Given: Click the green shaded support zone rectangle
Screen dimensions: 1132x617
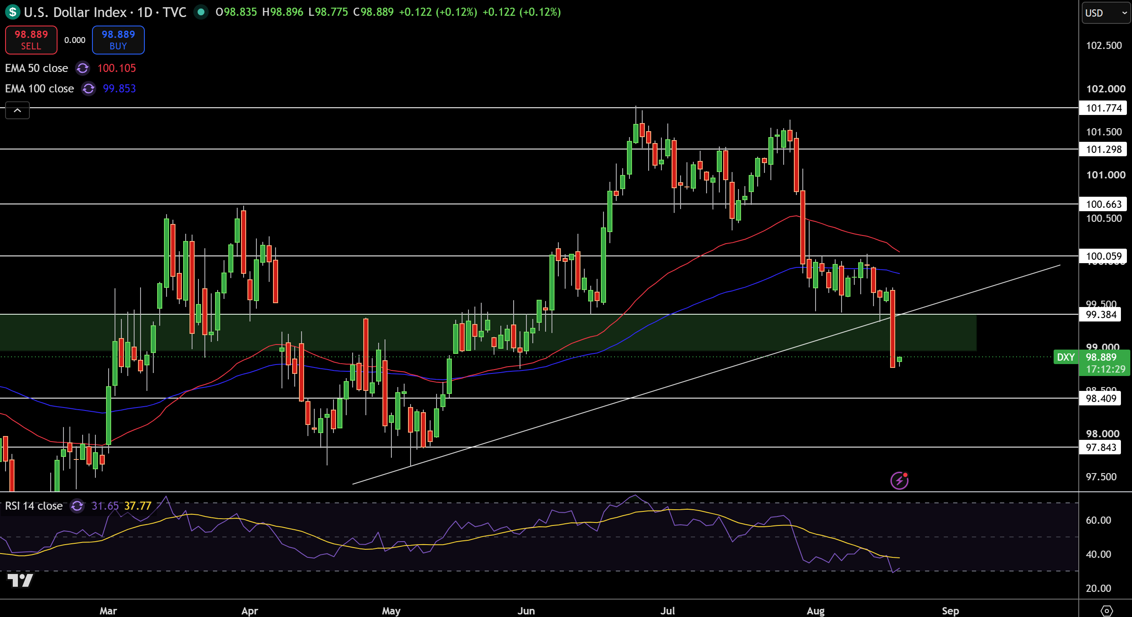Looking at the screenshot, I should click(488, 333).
